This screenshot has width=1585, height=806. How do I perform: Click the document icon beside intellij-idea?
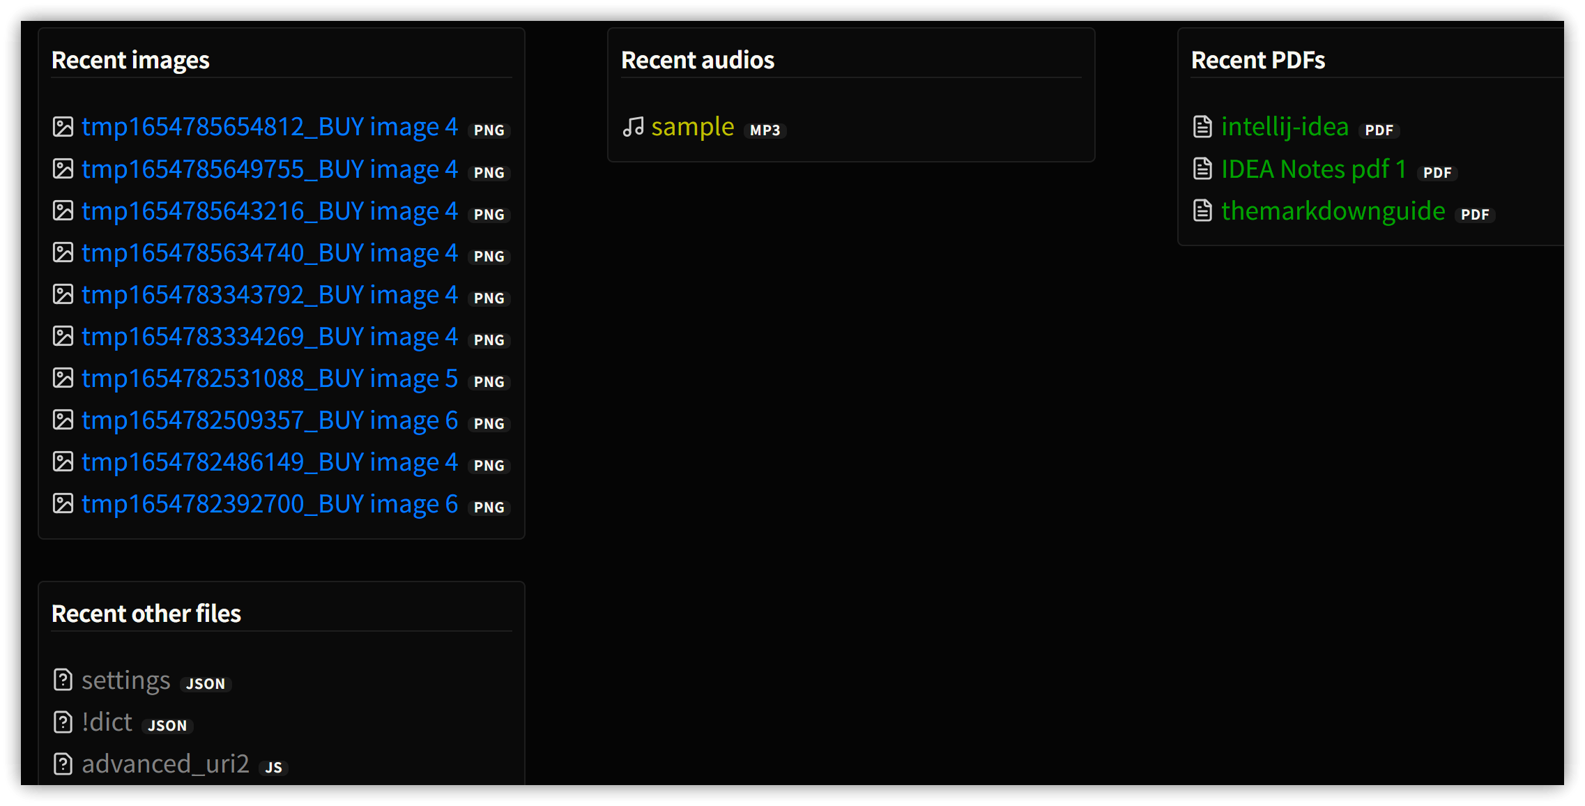click(x=1202, y=127)
